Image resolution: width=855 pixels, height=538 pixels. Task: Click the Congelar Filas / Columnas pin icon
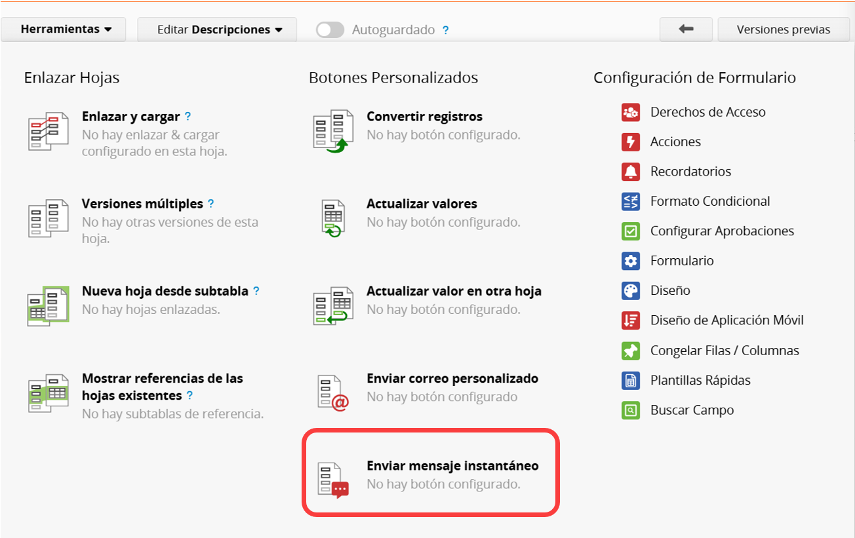click(x=630, y=351)
